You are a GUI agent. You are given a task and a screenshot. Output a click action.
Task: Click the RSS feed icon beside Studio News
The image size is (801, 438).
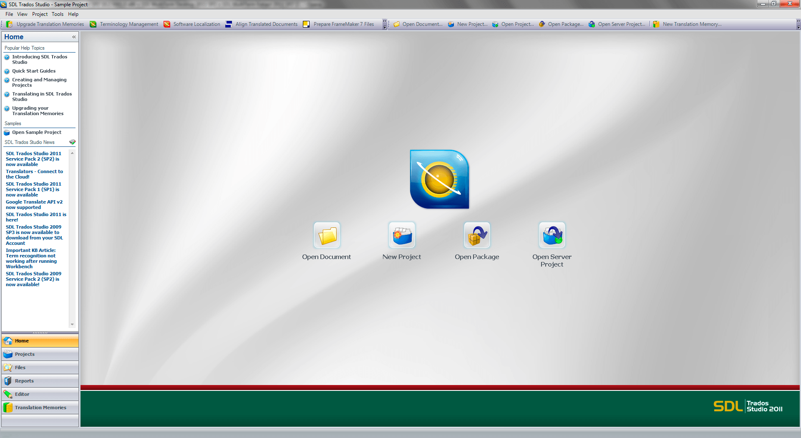tap(72, 142)
